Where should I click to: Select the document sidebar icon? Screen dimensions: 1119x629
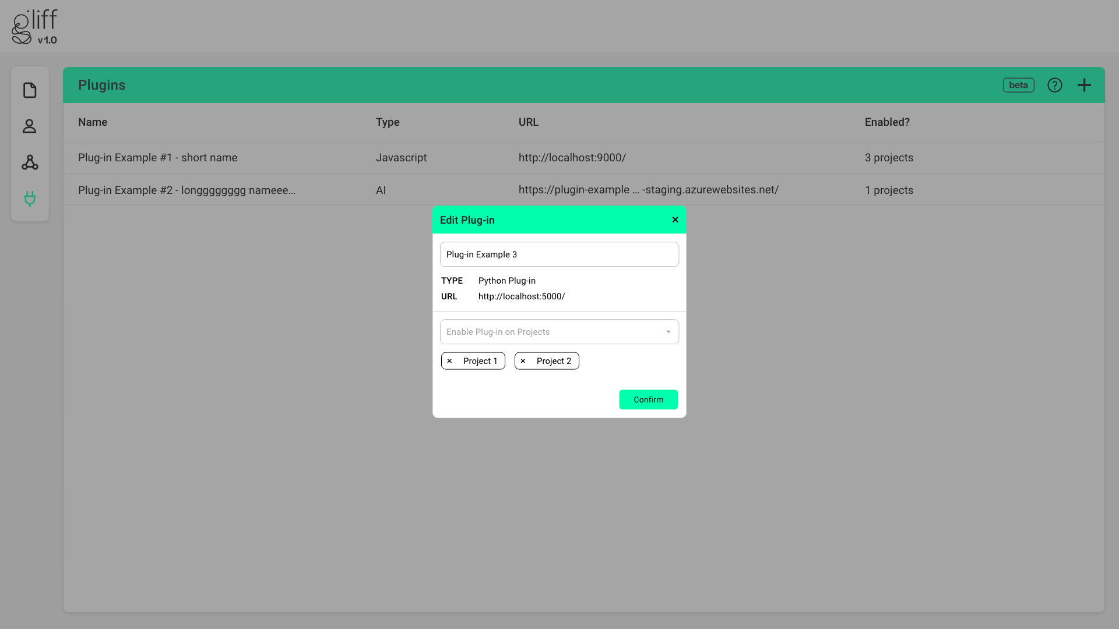click(30, 90)
